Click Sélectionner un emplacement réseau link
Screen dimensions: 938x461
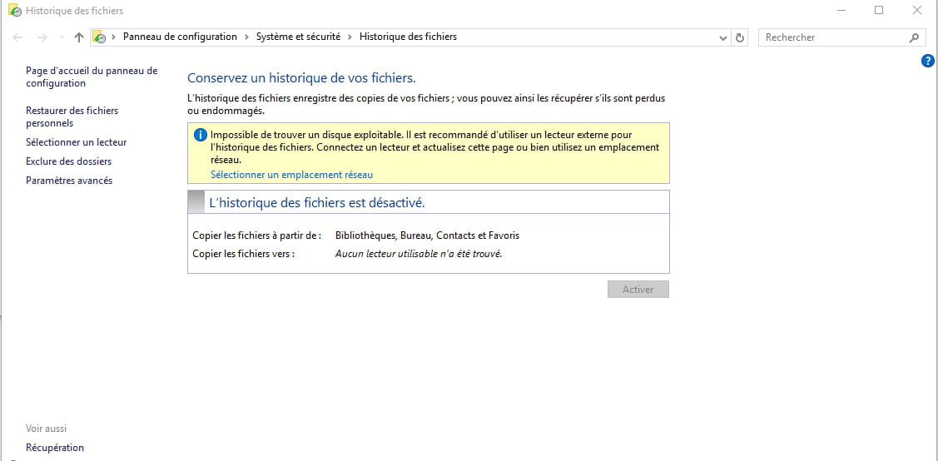[x=291, y=175]
